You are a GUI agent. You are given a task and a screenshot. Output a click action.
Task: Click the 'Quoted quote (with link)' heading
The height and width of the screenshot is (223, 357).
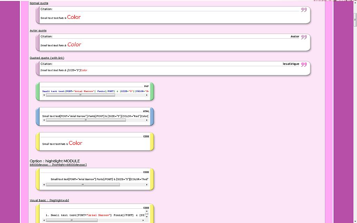(x=47, y=58)
